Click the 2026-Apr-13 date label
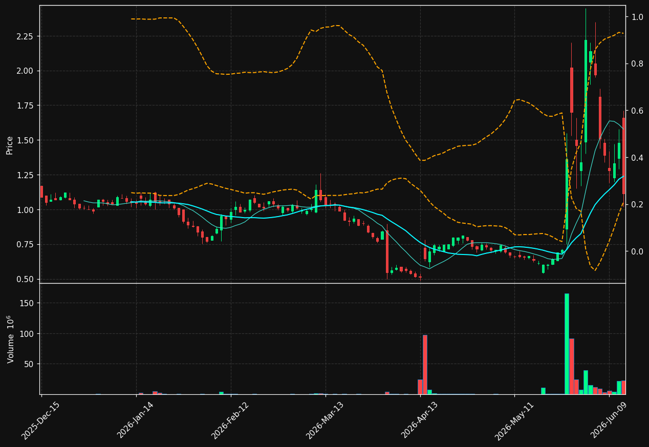649x447 pixels. (x=420, y=420)
